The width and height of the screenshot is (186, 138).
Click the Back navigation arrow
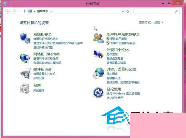point(7,12)
